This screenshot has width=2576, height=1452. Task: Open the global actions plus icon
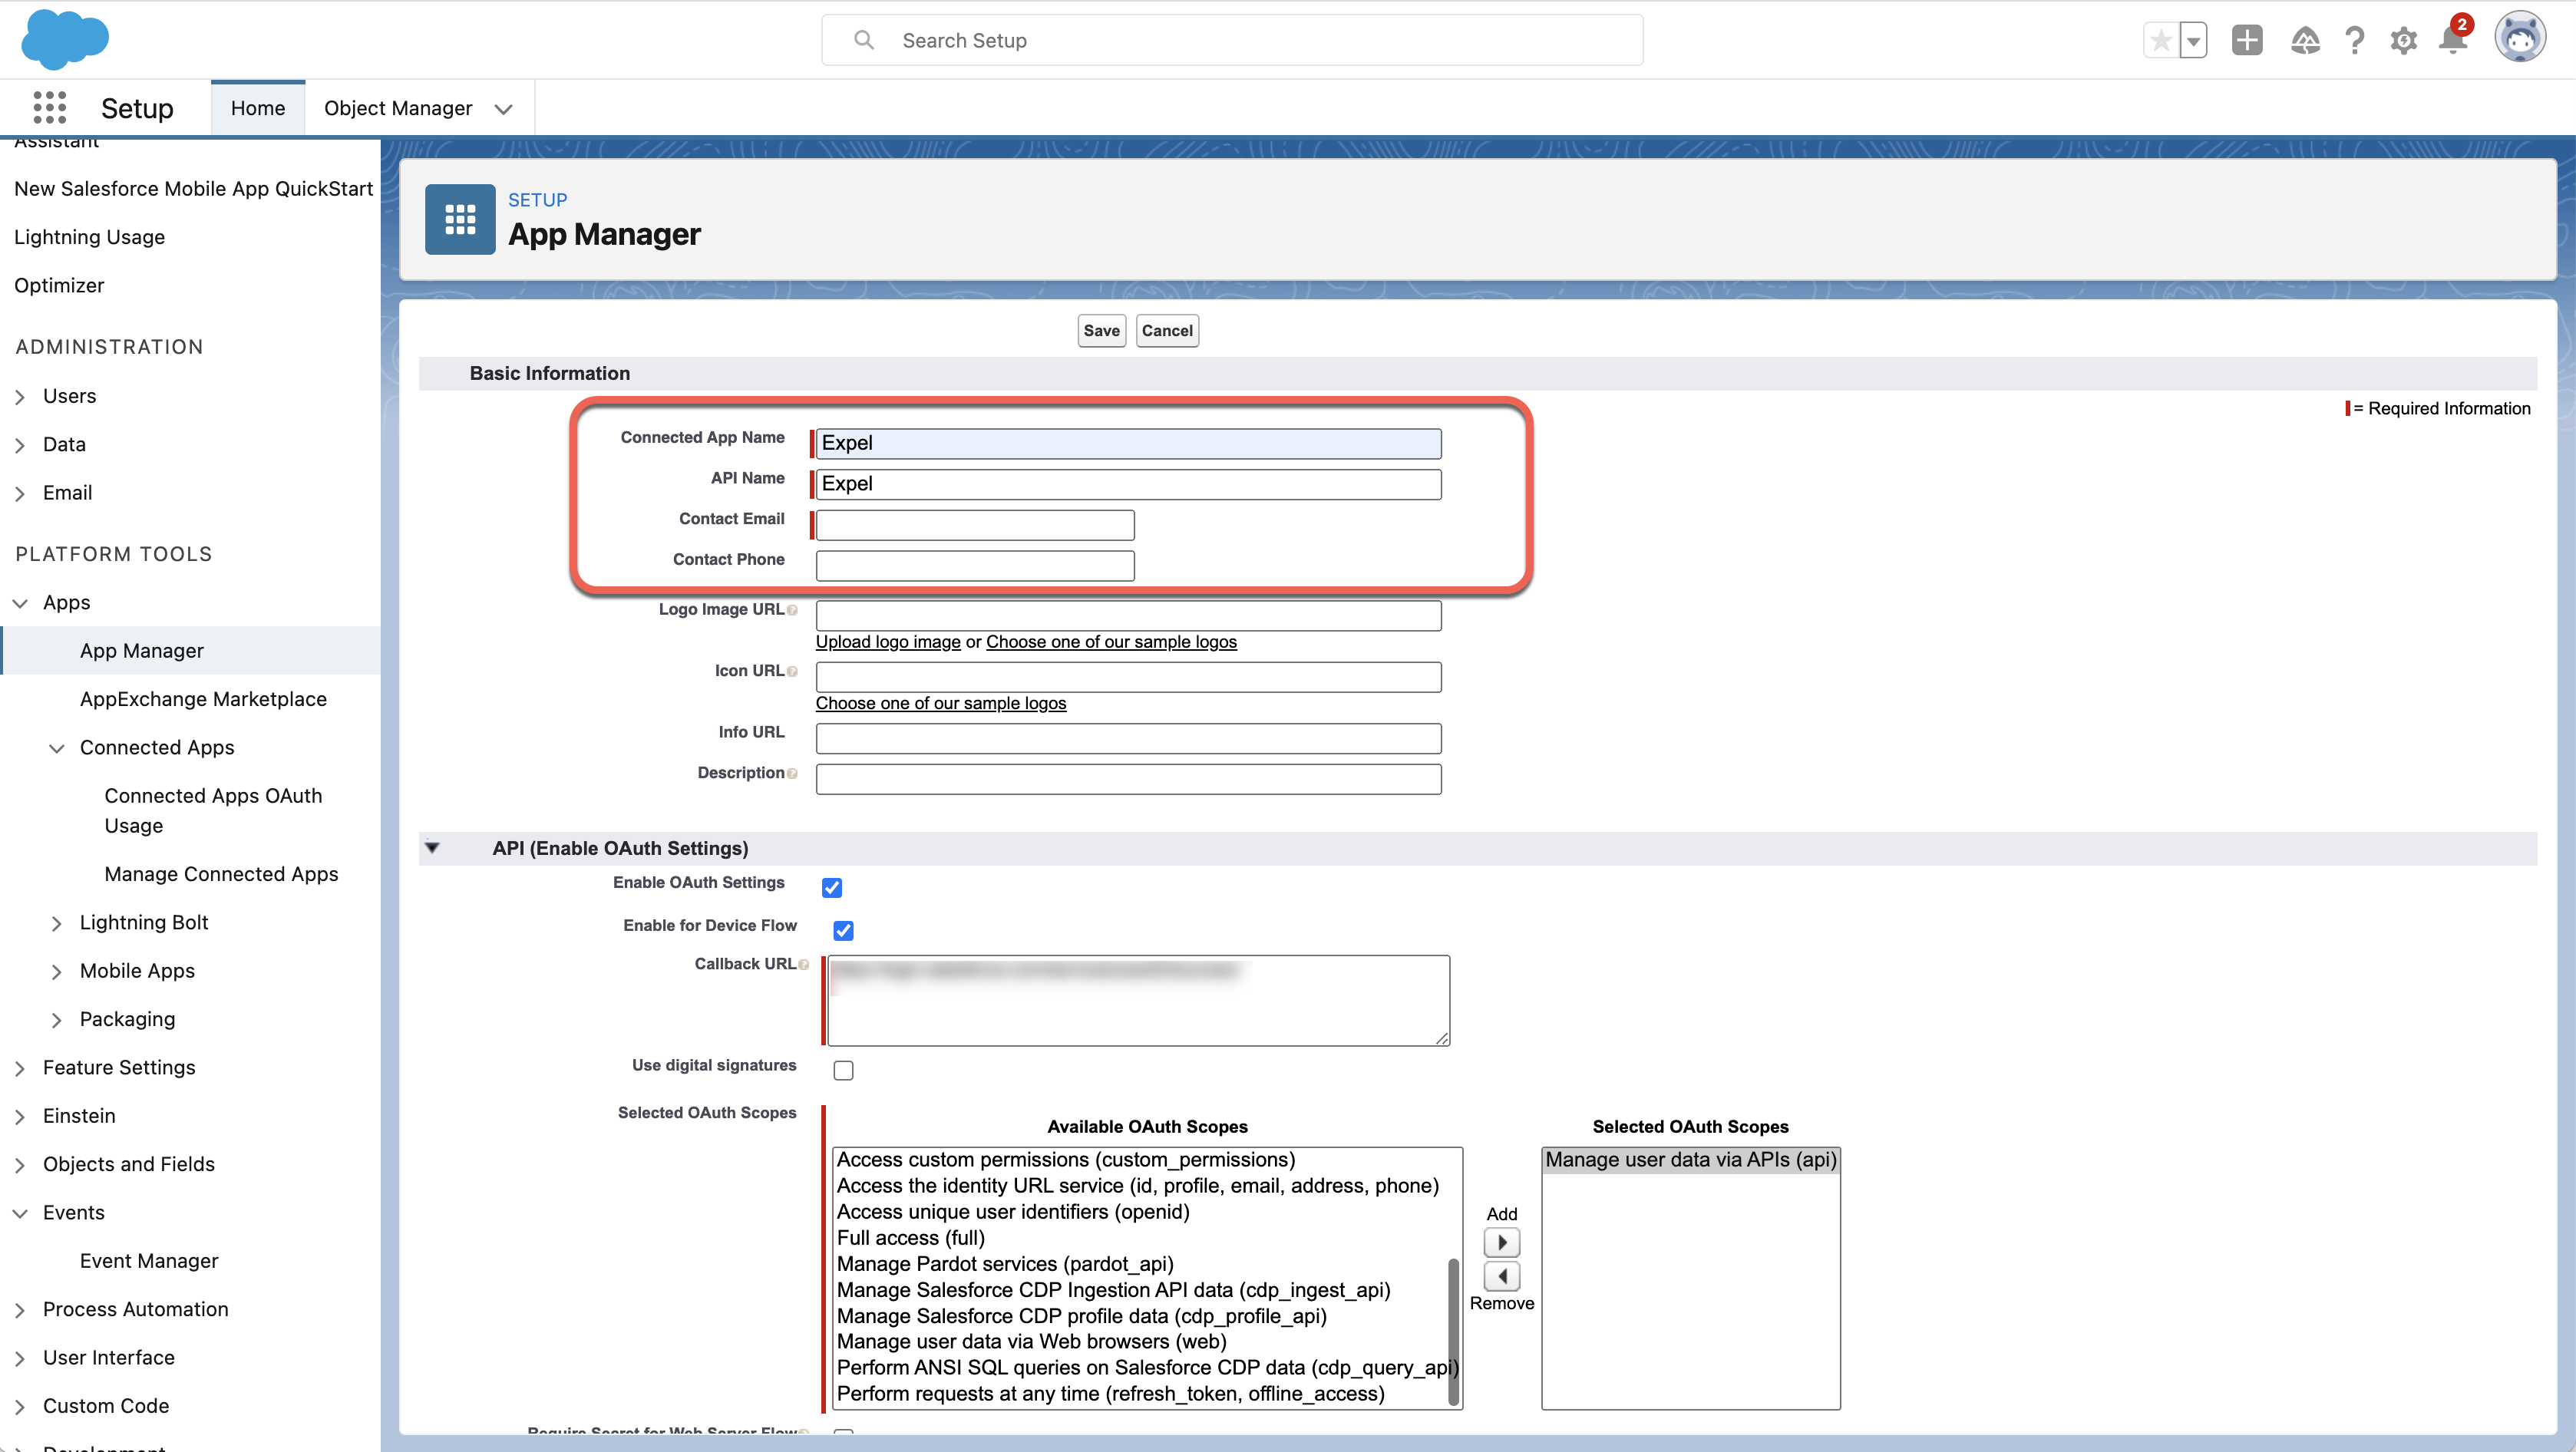[2247, 40]
